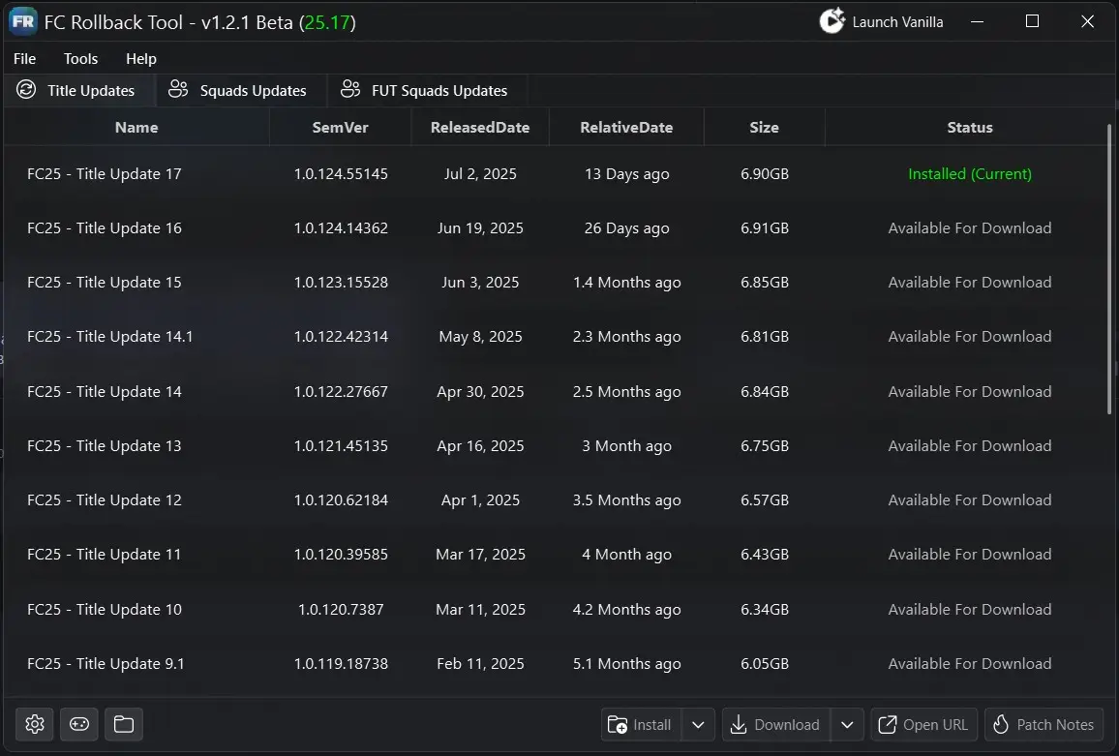Open the Tools menu
This screenshot has height=756, width=1119.
tap(80, 58)
